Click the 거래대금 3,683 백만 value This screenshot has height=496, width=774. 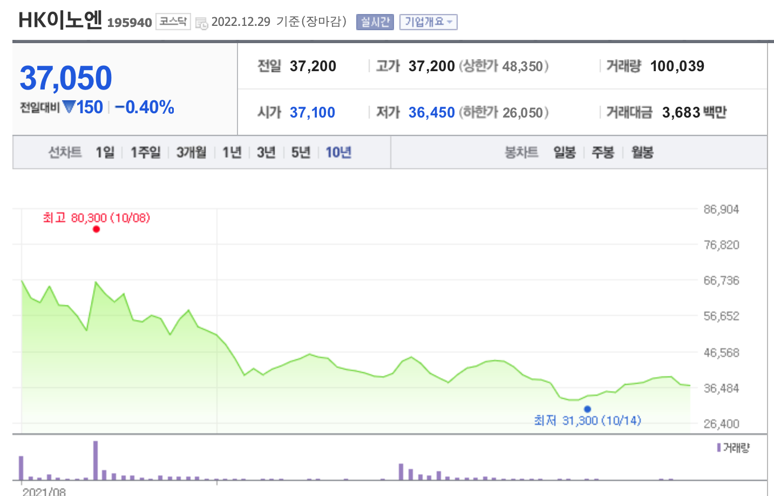[694, 113]
